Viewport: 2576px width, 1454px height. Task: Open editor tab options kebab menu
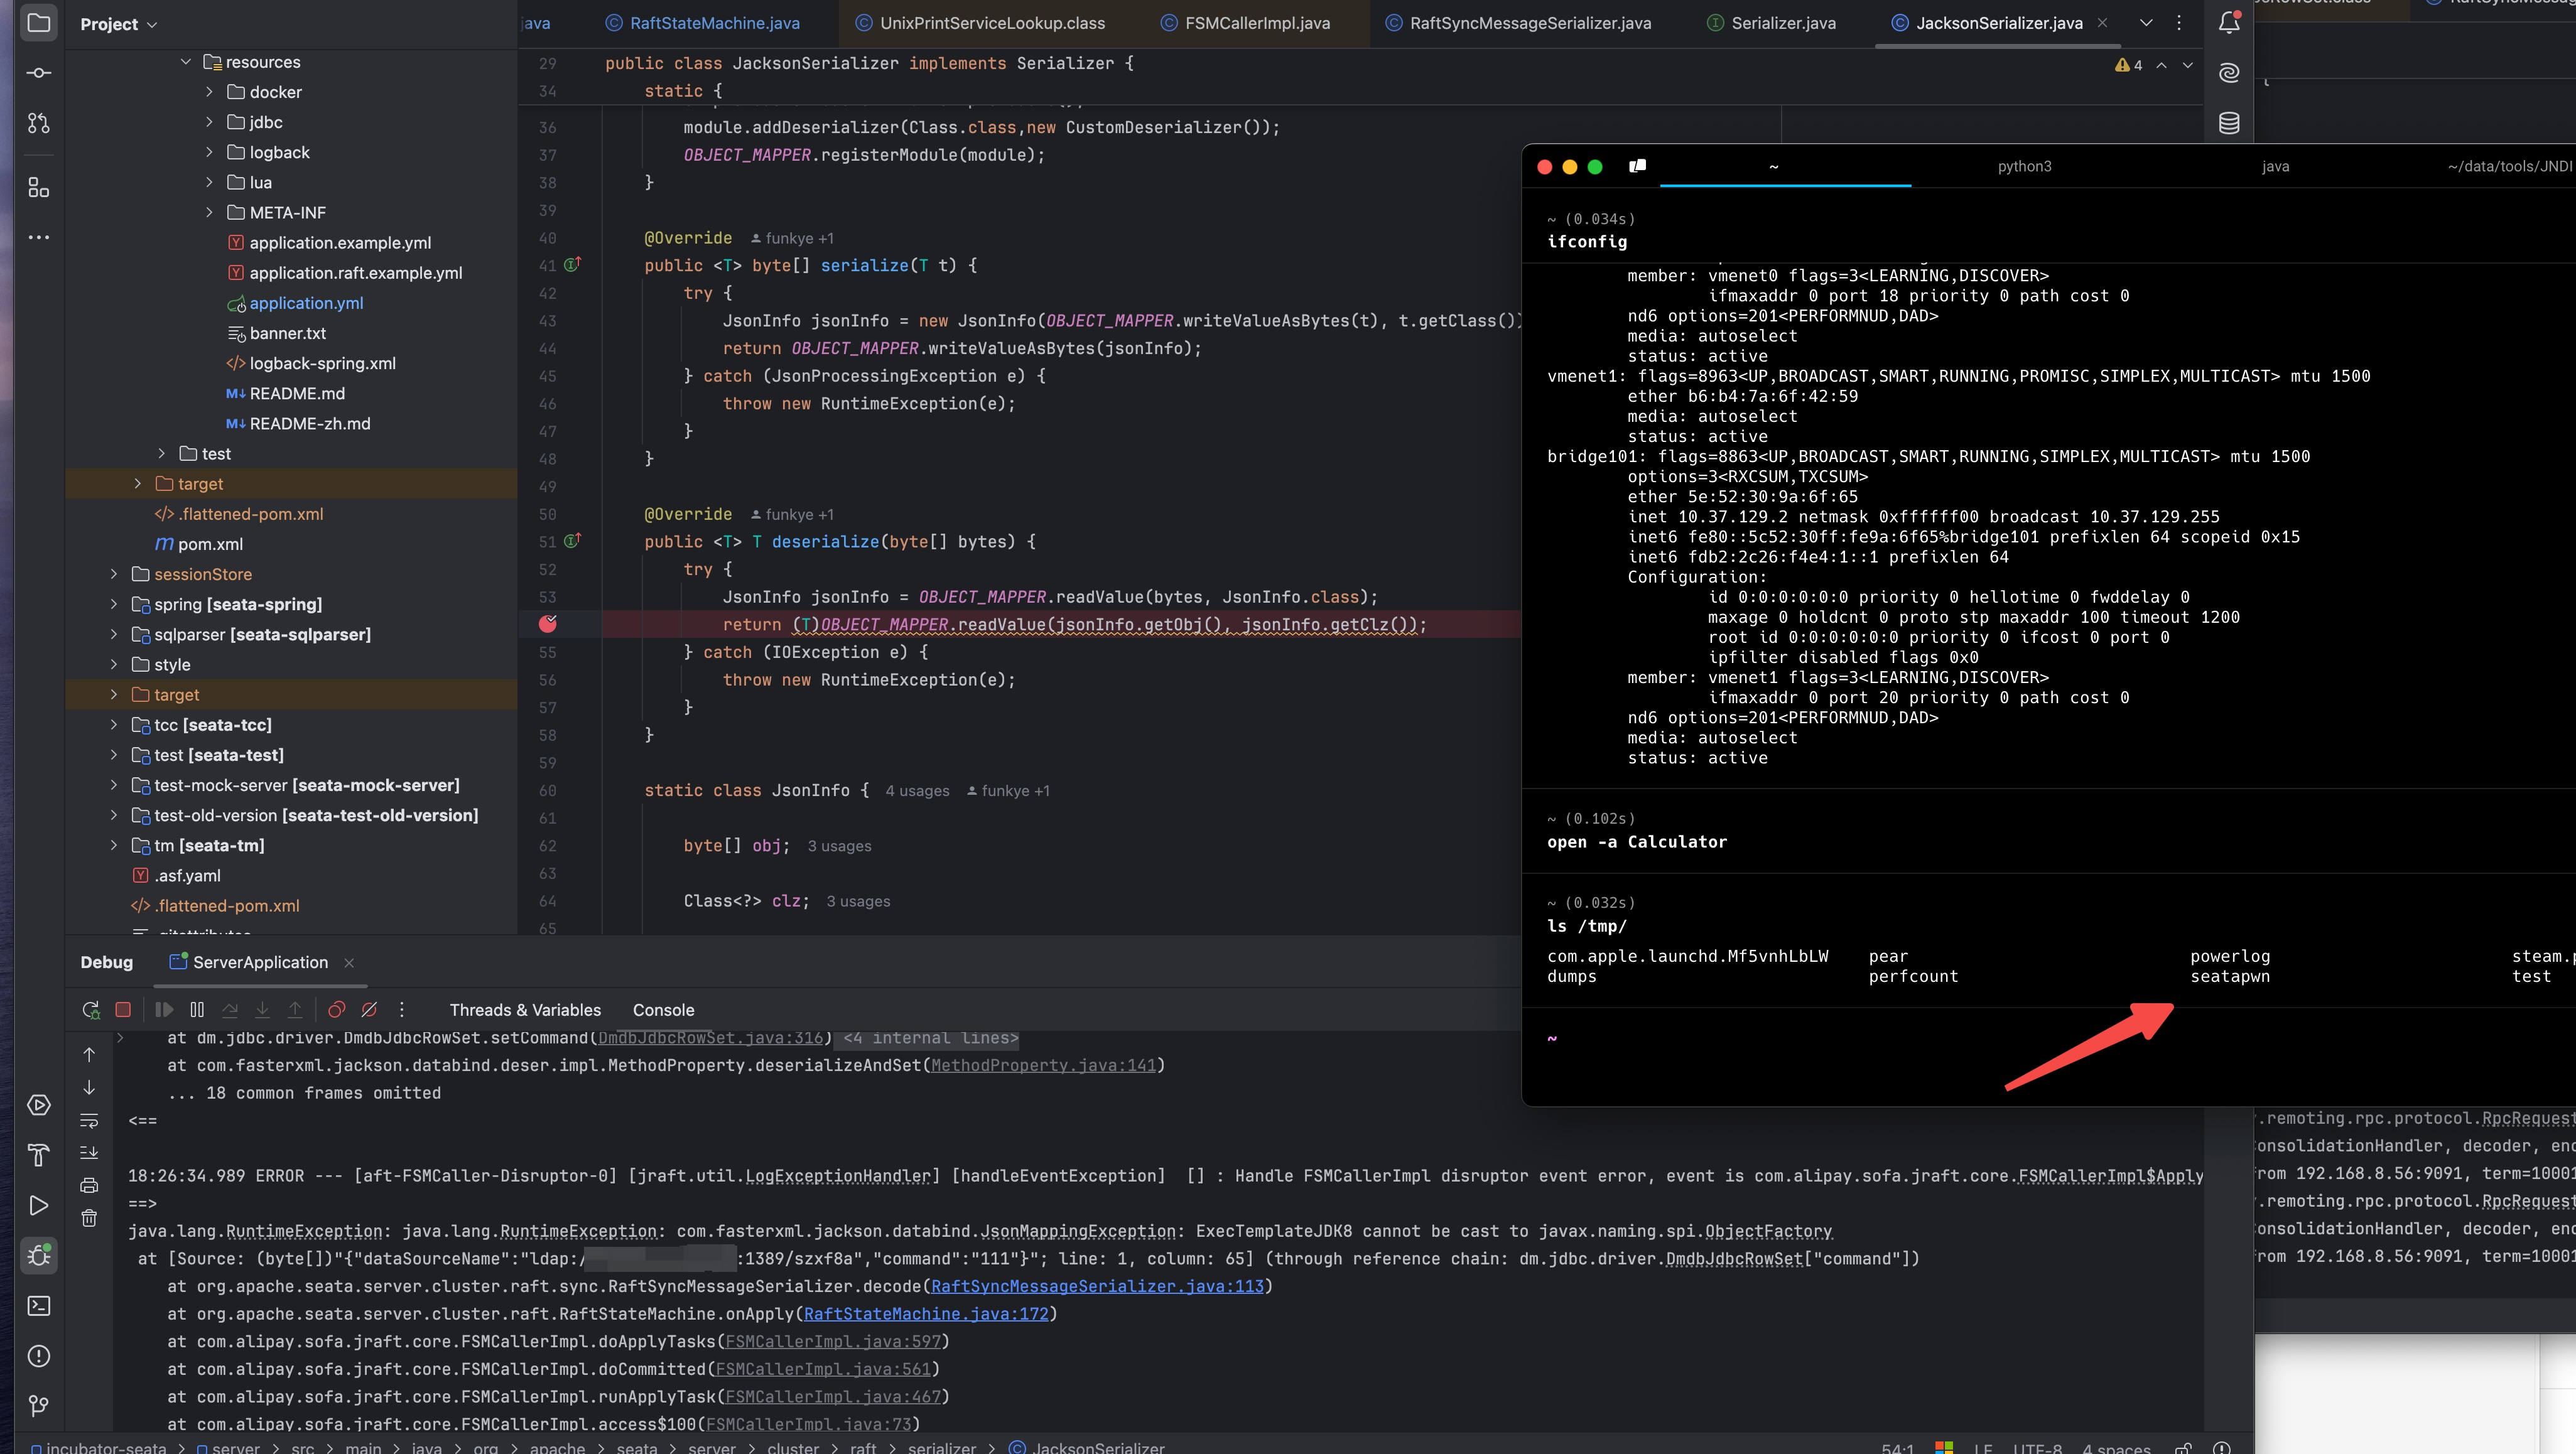pyautogui.click(x=2179, y=23)
